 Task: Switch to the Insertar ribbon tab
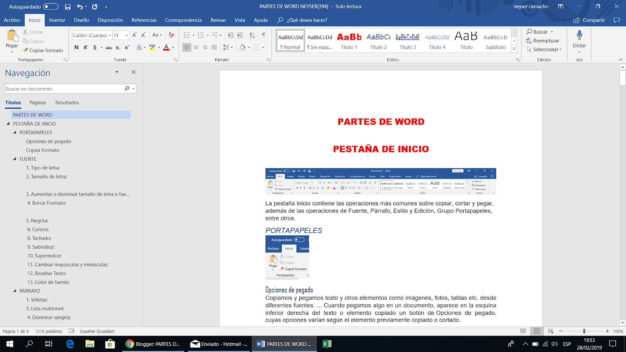(57, 20)
